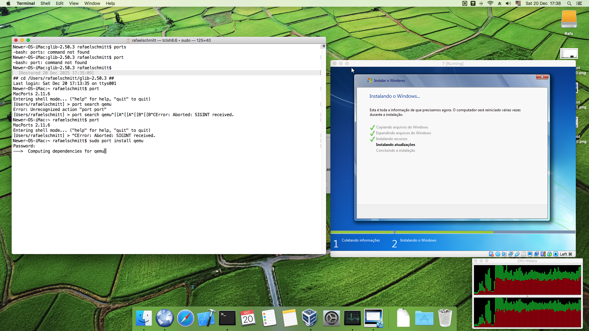Click the USB devices icon in VM status bar

pos(517,254)
